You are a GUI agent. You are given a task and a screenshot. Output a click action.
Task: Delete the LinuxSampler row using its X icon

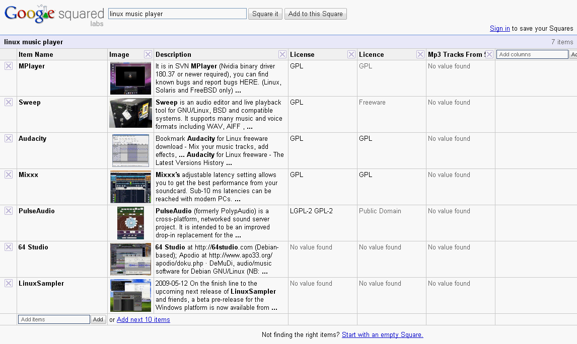coord(9,283)
